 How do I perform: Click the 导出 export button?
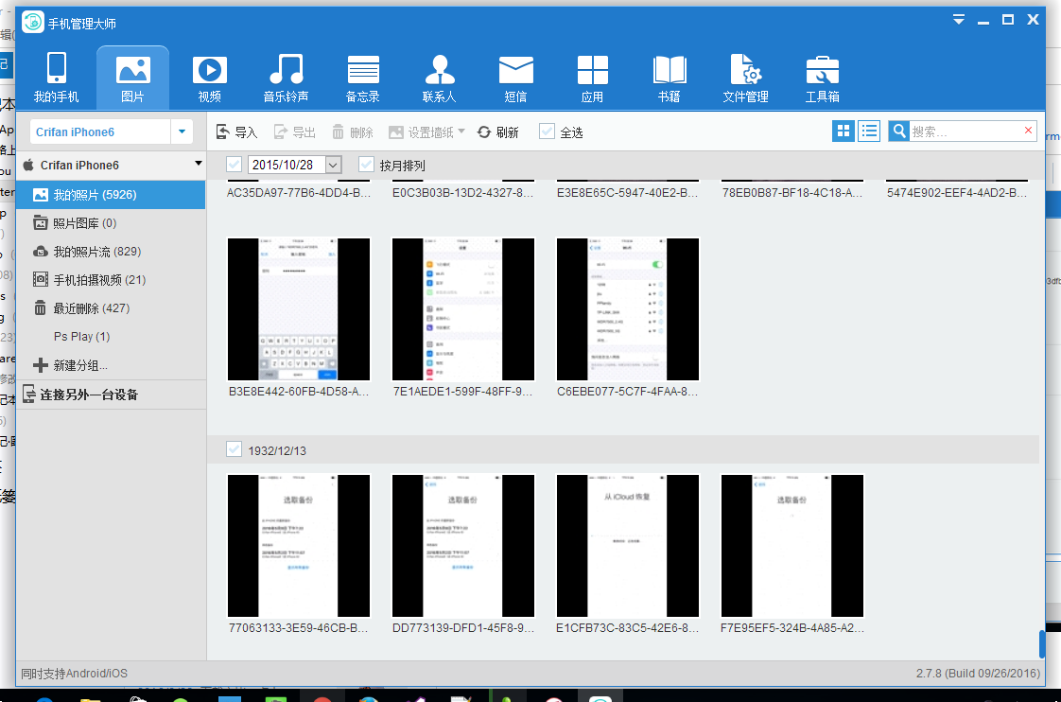point(295,132)
